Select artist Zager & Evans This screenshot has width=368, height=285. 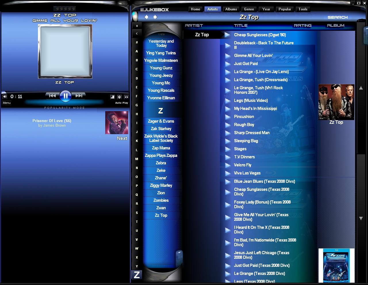[161, 121]
